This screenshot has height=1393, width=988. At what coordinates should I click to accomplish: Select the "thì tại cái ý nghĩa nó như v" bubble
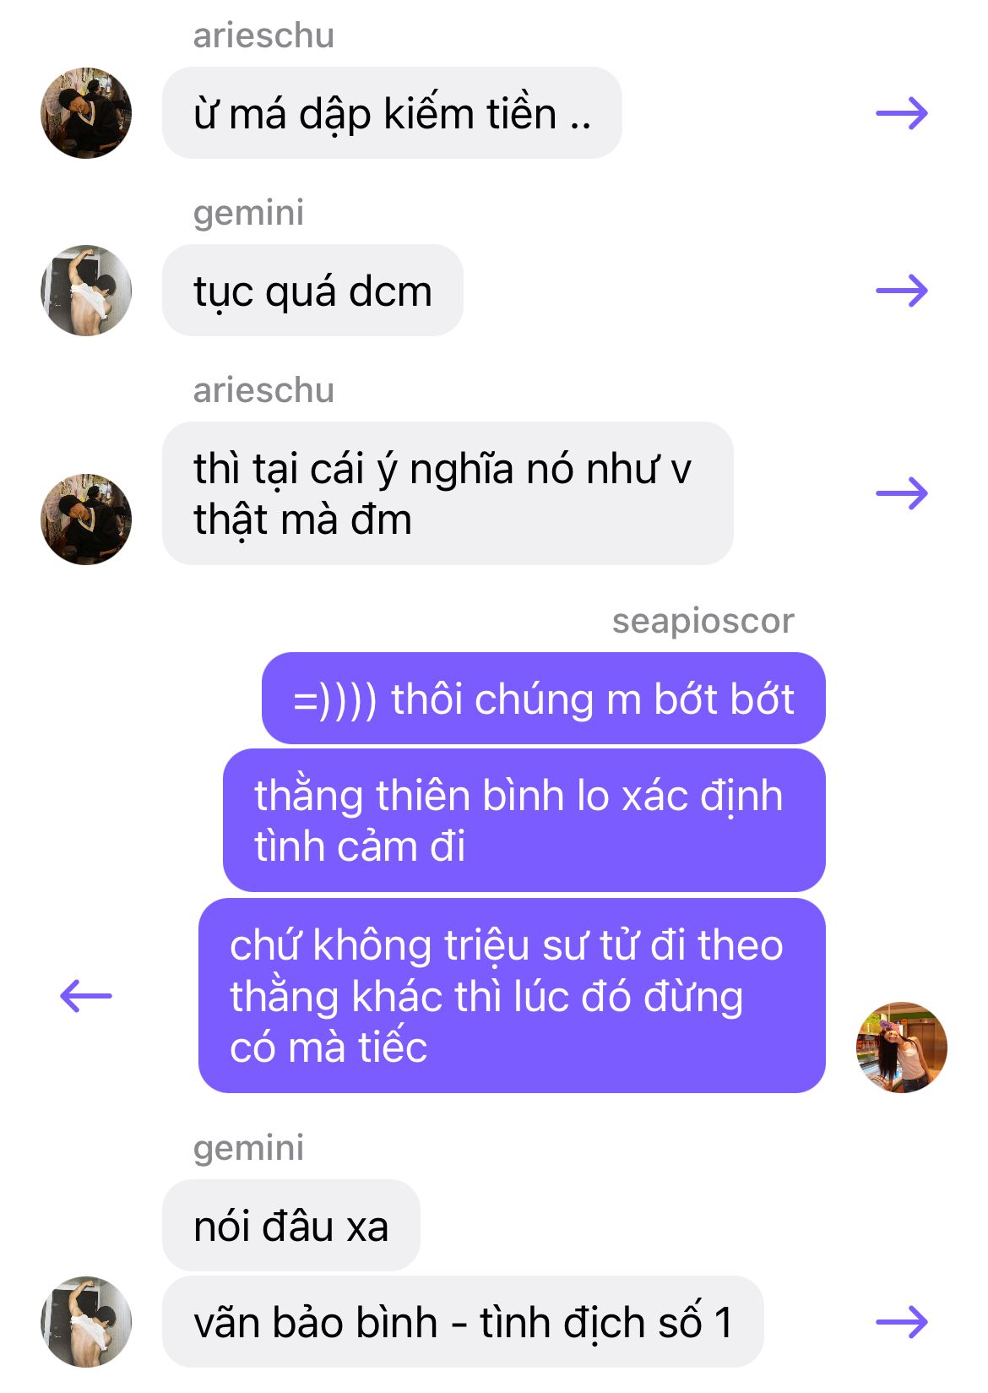tap(448, 493)
